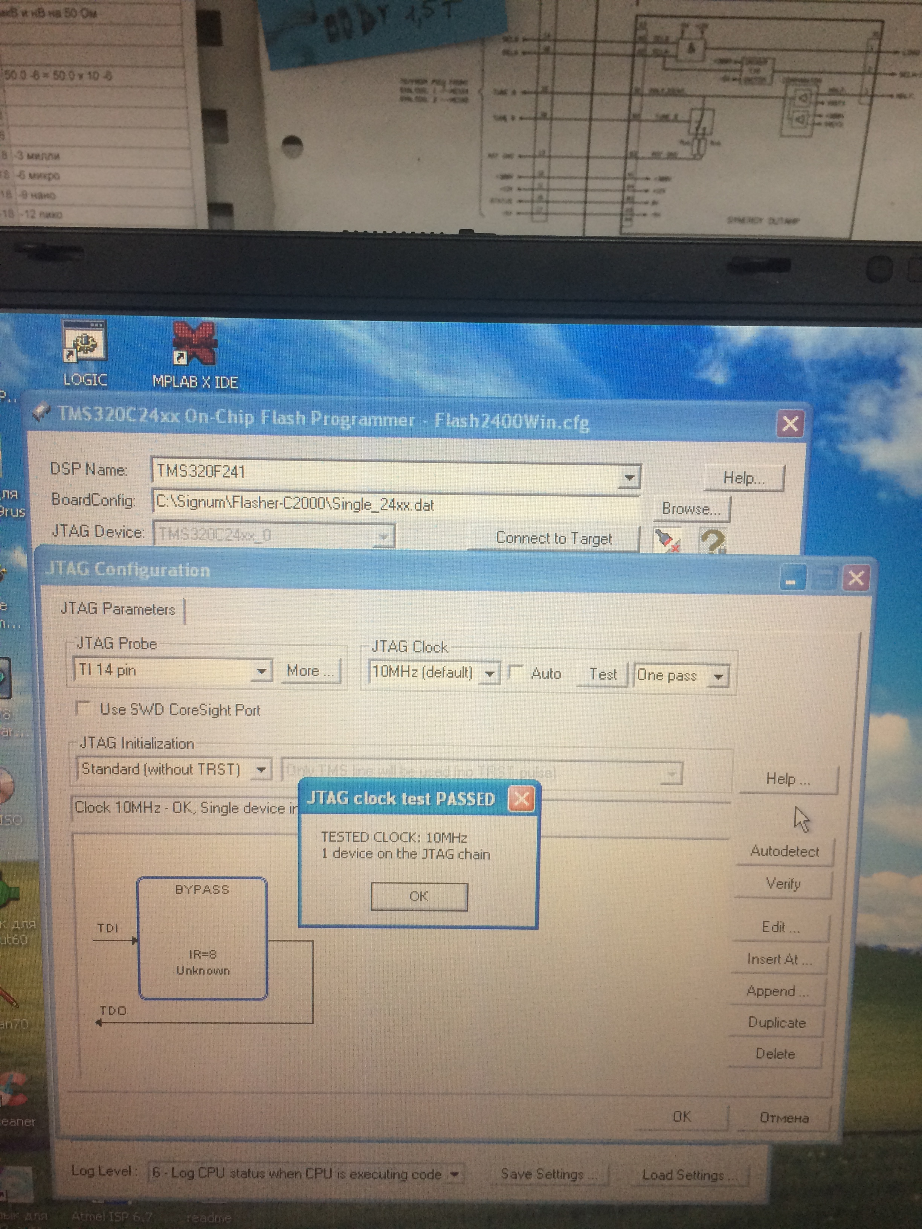Select the BYPASS device box in the chain diagram

pyautogui.click(x=202, y=938)
